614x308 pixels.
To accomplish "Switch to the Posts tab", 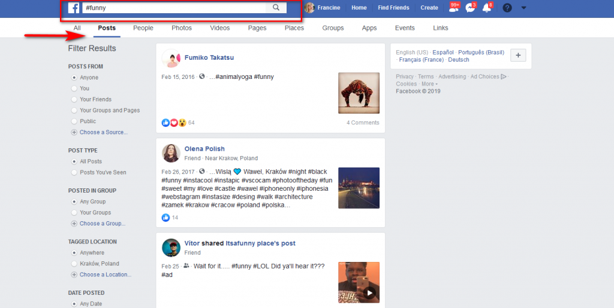I will (x=107, y=28).
